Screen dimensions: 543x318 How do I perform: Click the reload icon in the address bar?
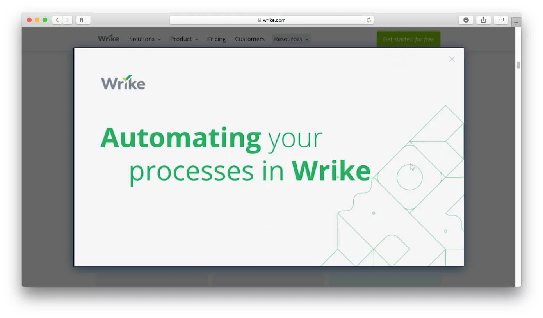click(369, 20)
